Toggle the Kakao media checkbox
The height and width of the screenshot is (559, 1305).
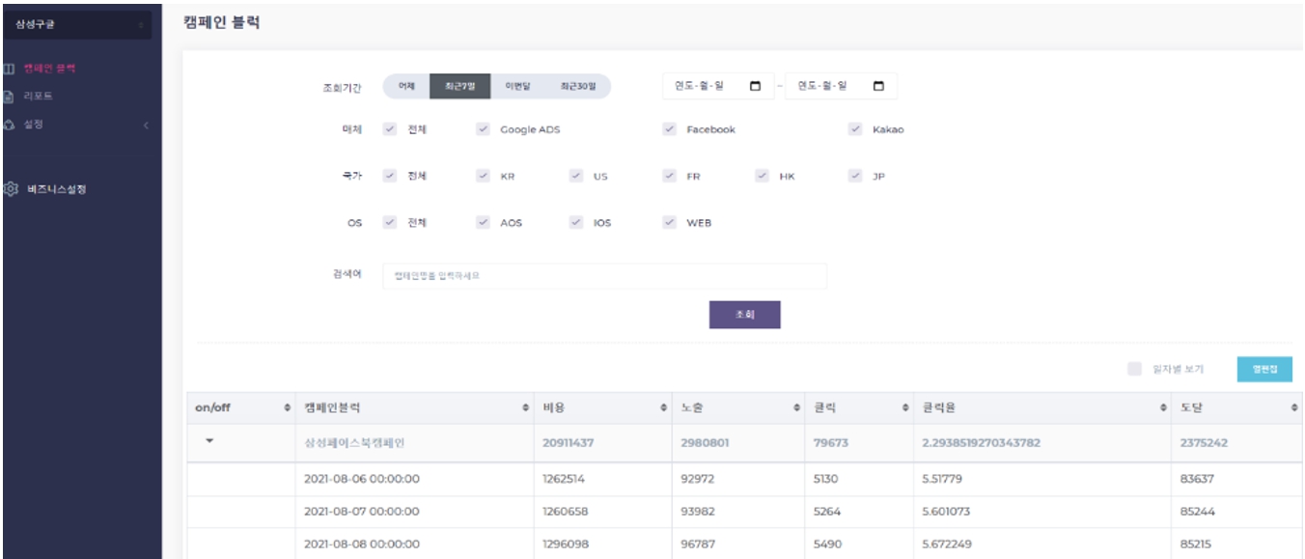(854, 129)
